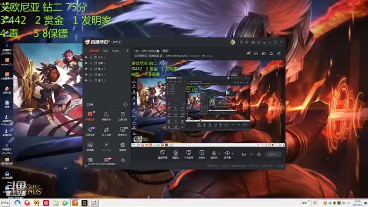This screenshot has height=207, width=368.
Task: Open the shirt skin icon
Action: point(259,42)
